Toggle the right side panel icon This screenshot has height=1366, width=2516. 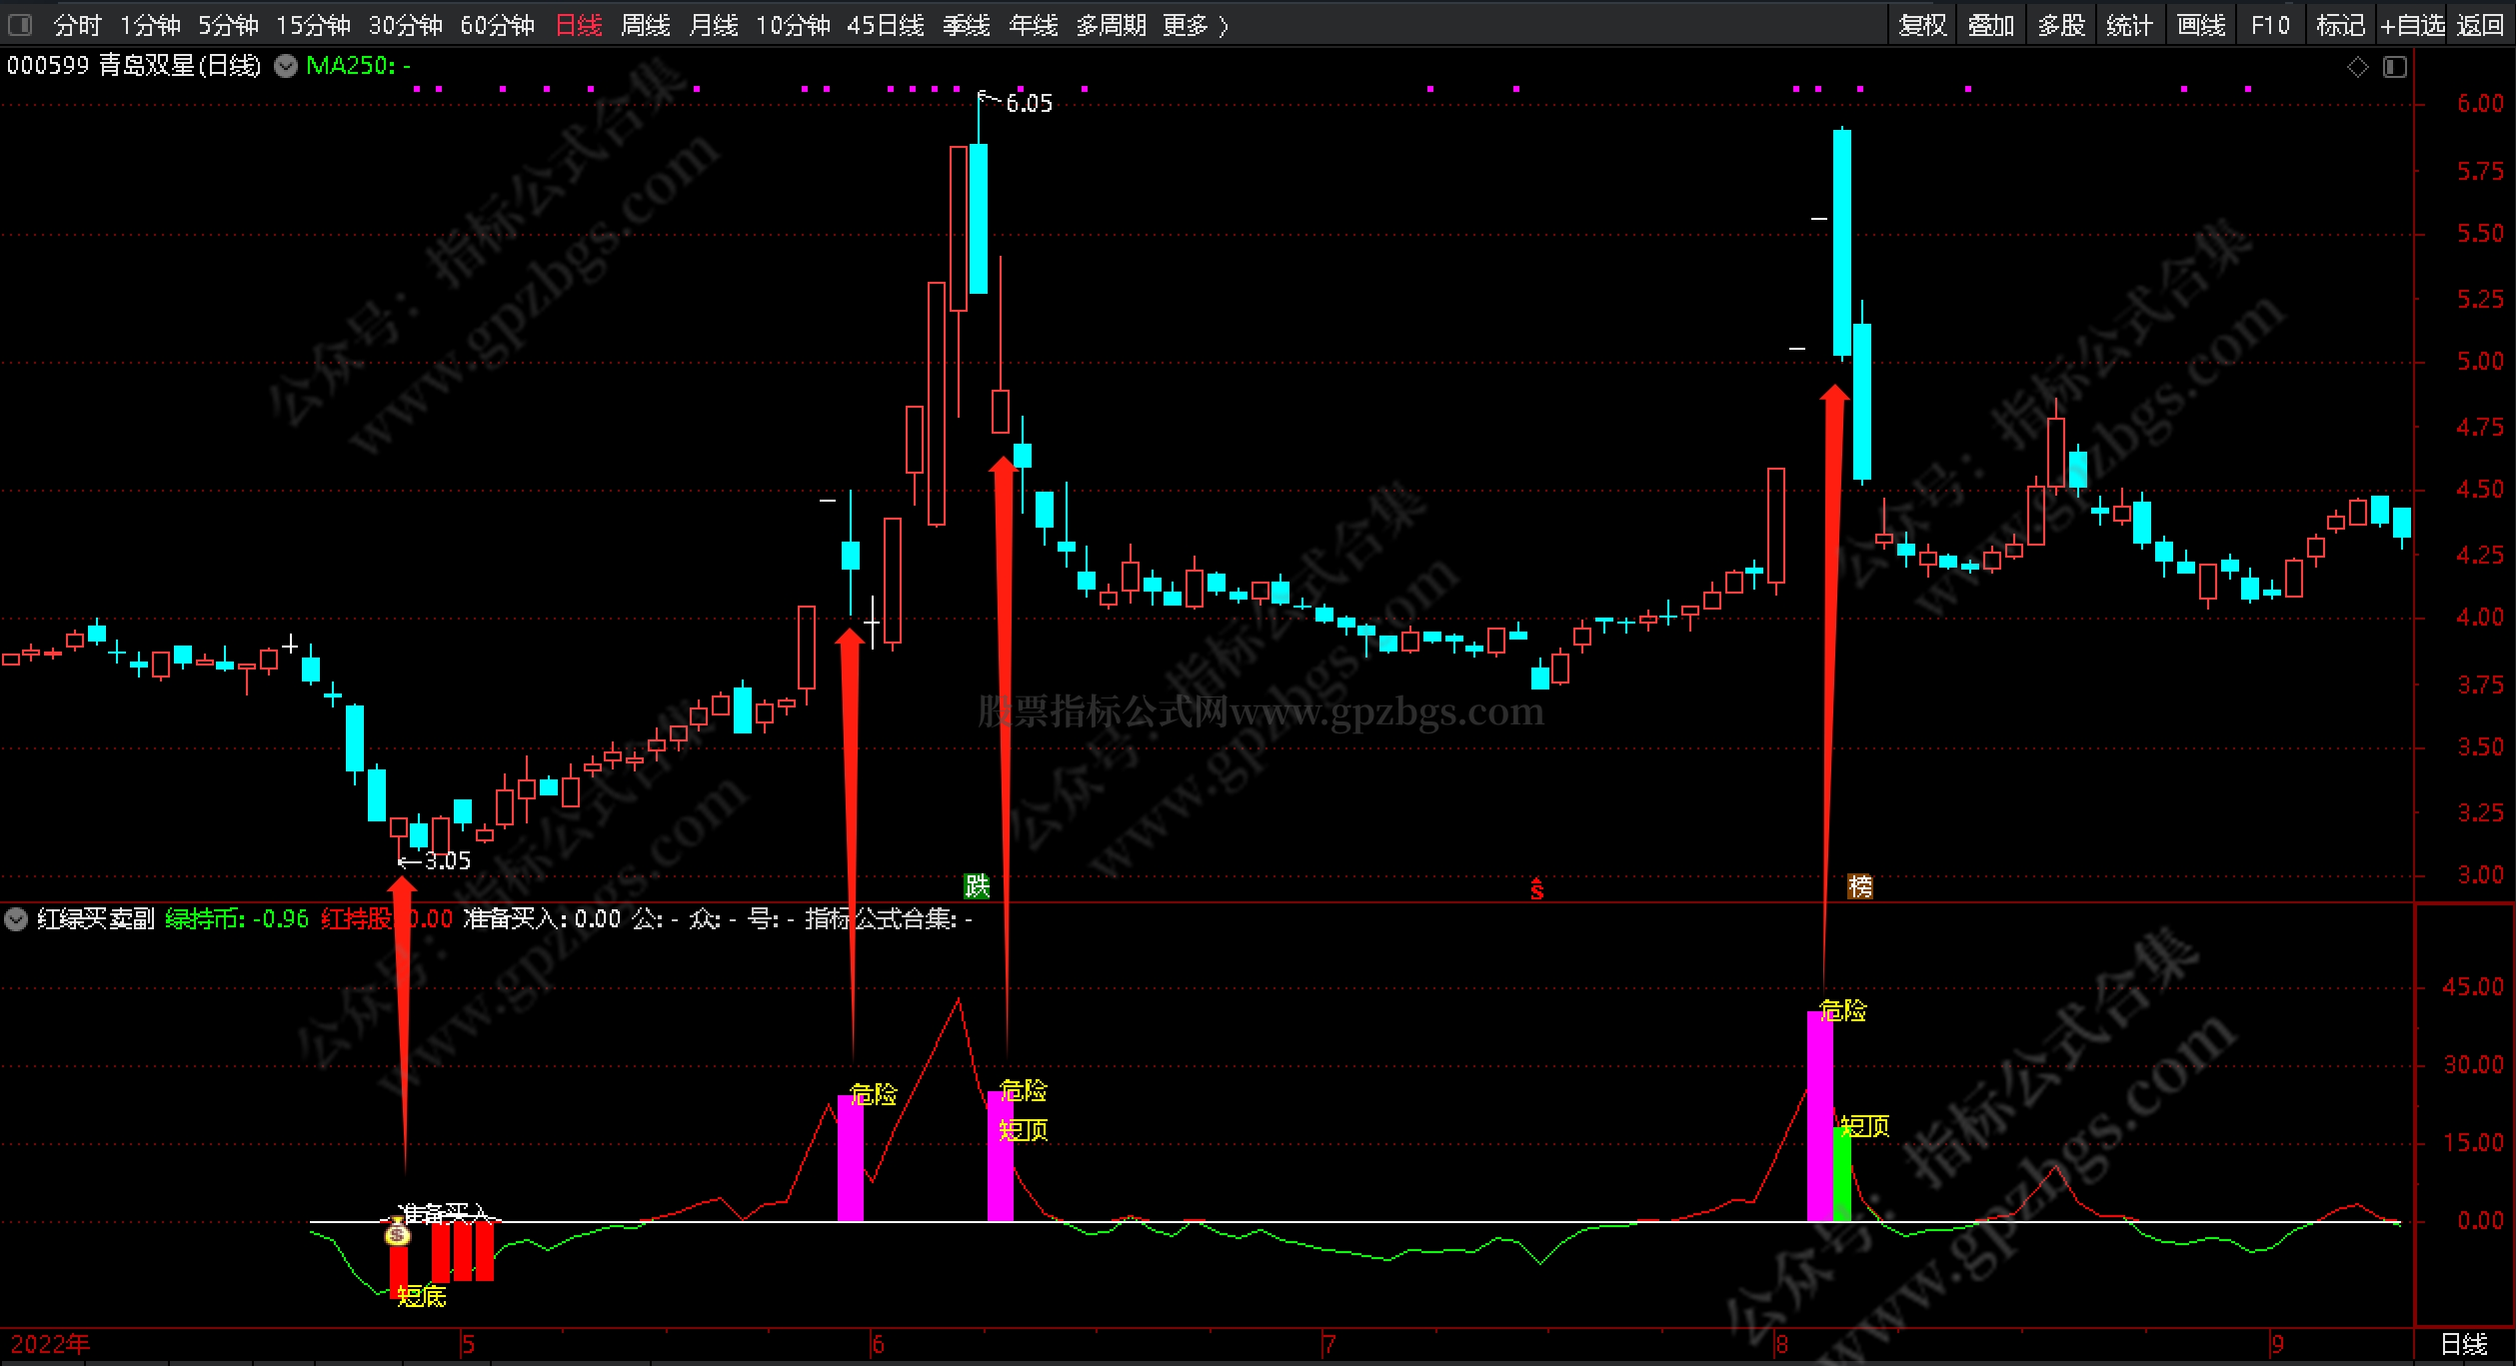click(2395, 67)
